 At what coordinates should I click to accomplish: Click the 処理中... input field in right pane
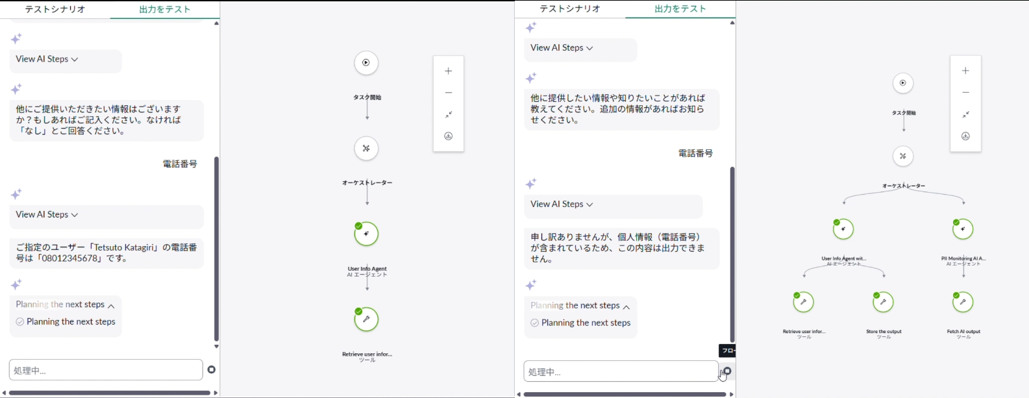[621, 371]
